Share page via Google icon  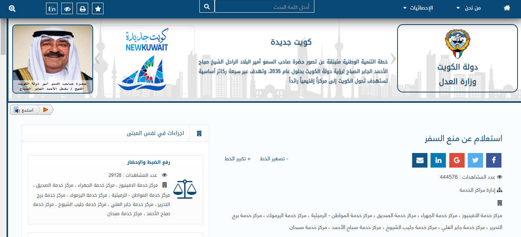coord(457,160)
